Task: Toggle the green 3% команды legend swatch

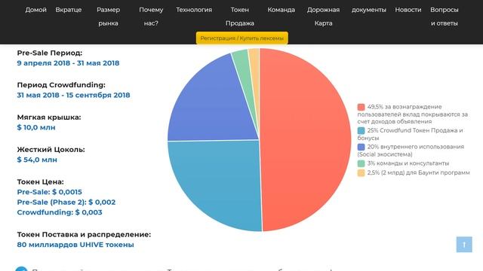Action: pos(361,163)
